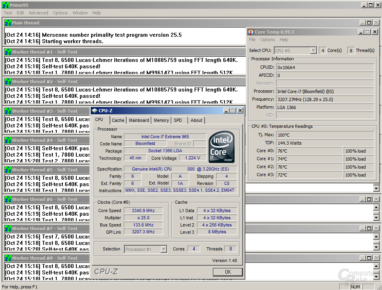Click the QPI Link value 3207.3 MHz
The height and width of the screenshot is (290, 382).
(143, 232)
